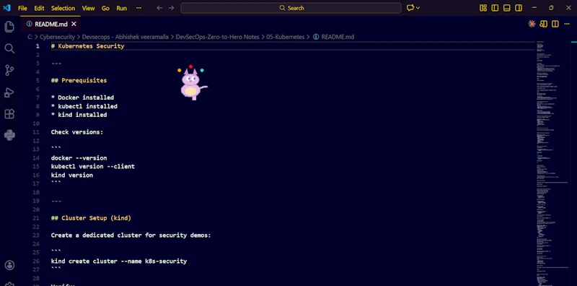Close the README.md tab
The height and width of the screenshot is (286, 577).
74,24
